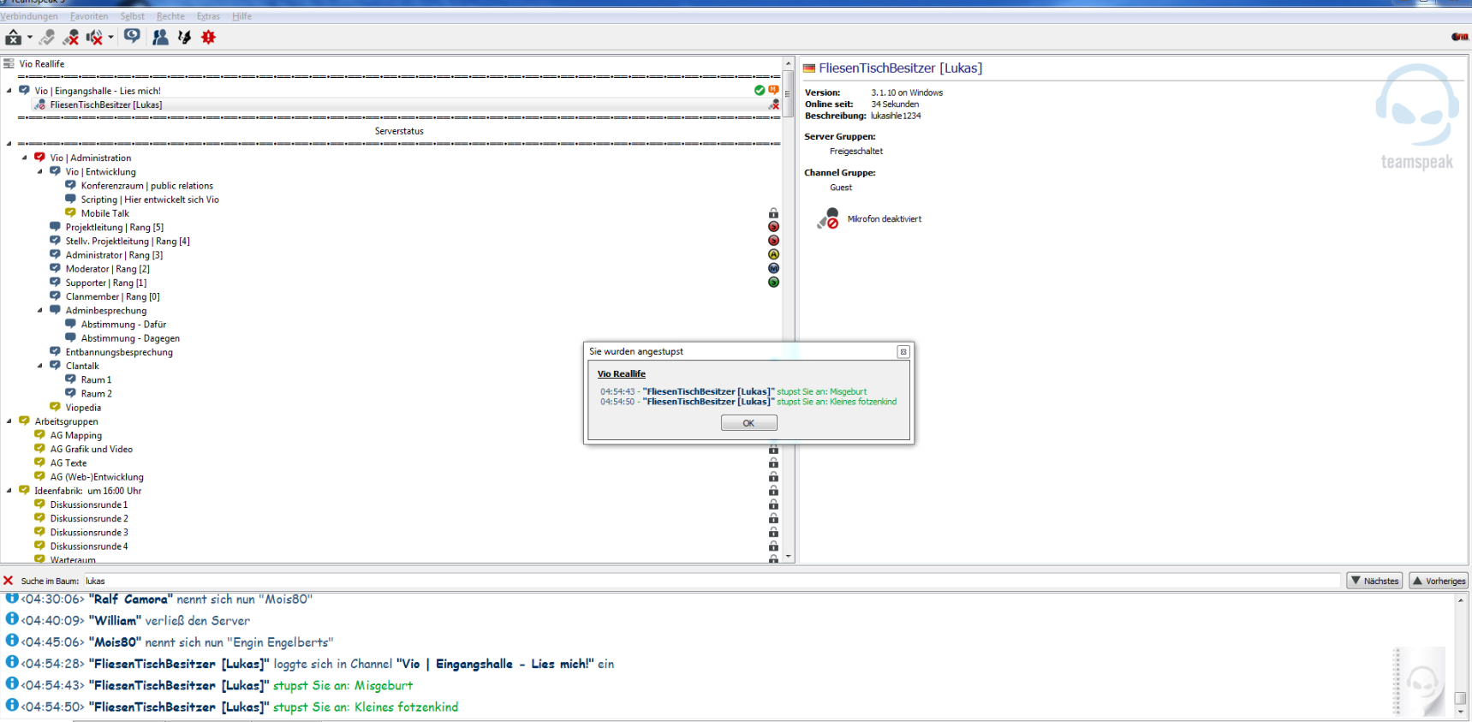This screenshot has width=1472, height=722.
Task: Click blue M badge on Moderator row
Action: [x=773, y=268]
